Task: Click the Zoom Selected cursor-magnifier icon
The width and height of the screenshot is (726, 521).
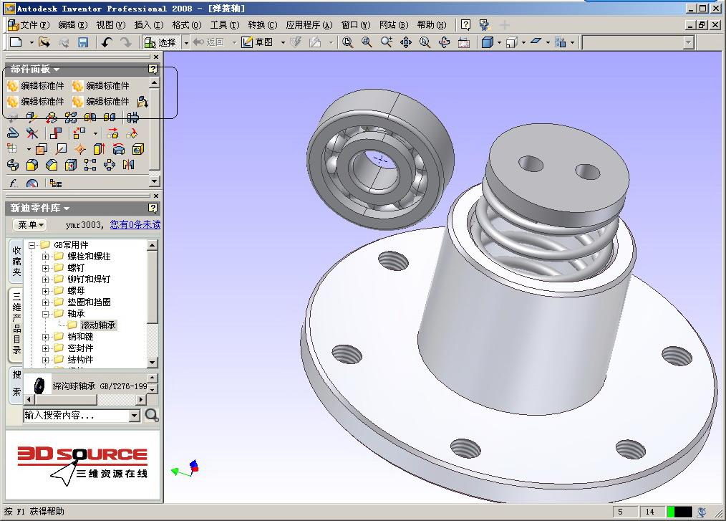Action: click(x=425, y=43)
